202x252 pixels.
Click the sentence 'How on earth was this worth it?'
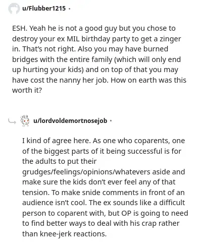[99, 85]
